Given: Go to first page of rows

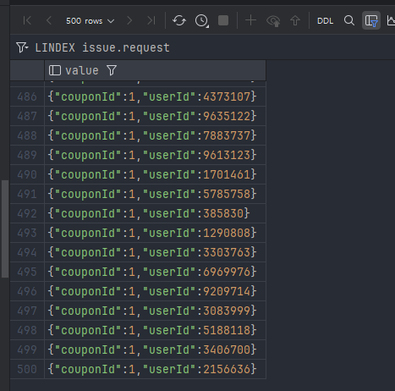Looking at the screenshot, I should pos(27,20).
